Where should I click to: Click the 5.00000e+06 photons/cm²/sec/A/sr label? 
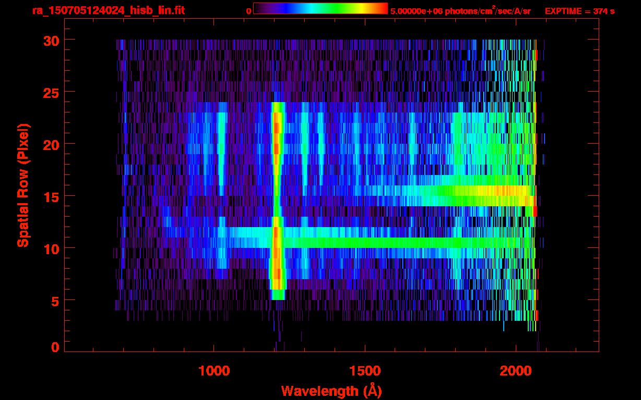click(460, 10)
